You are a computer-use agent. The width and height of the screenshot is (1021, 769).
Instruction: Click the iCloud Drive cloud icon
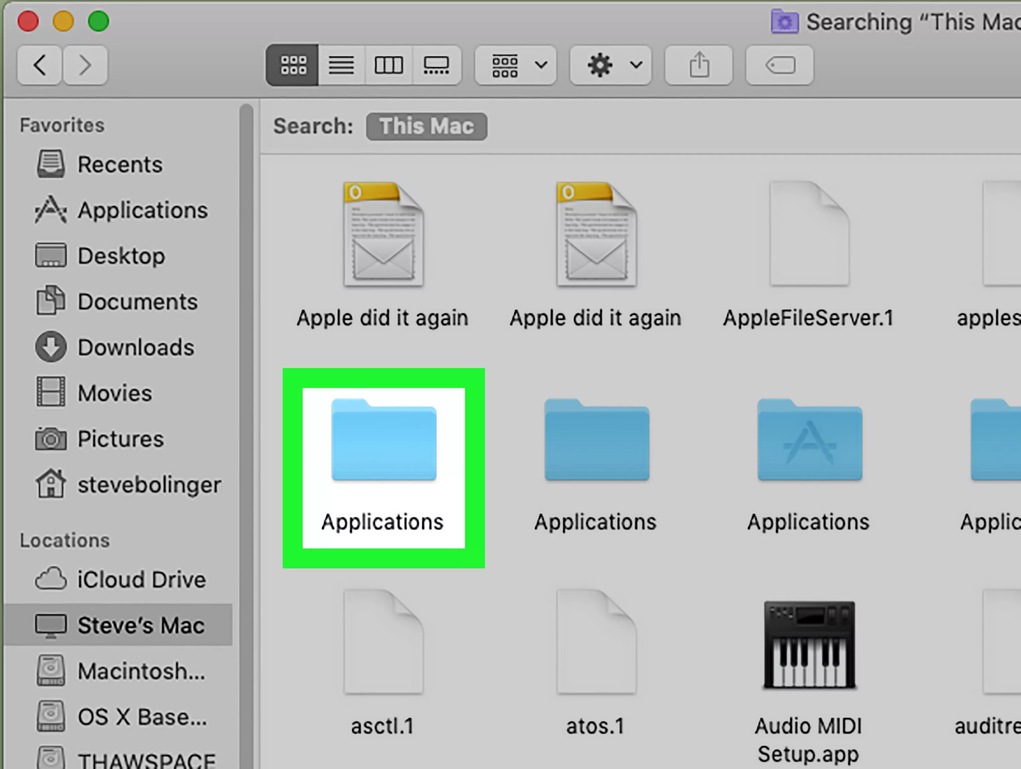tap(51, 578)
